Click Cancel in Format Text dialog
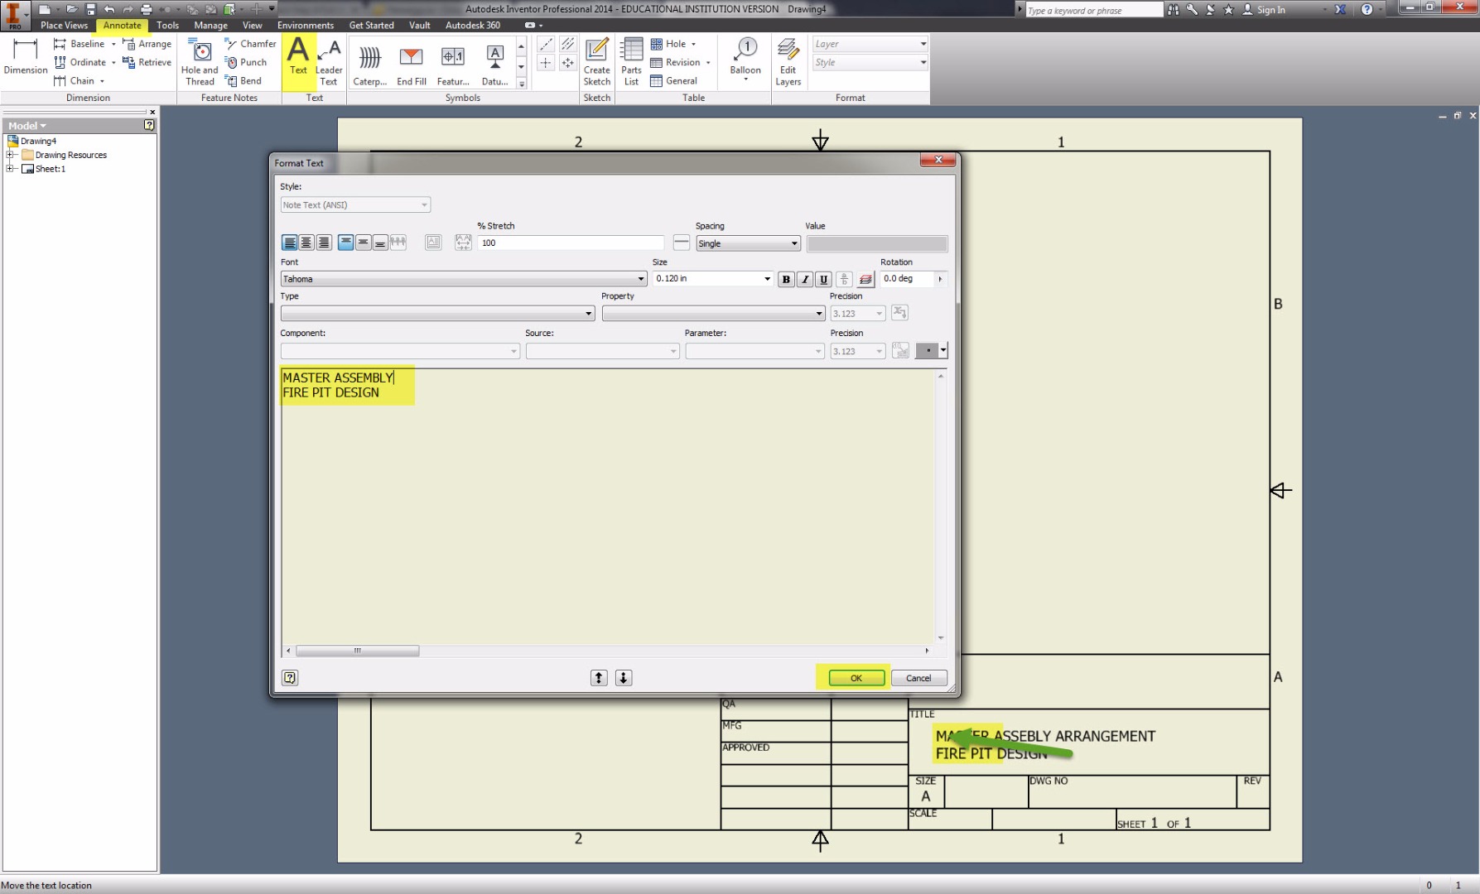This screenshot has width=1480, height=894. pyautogui.click(x=918, y=678)
